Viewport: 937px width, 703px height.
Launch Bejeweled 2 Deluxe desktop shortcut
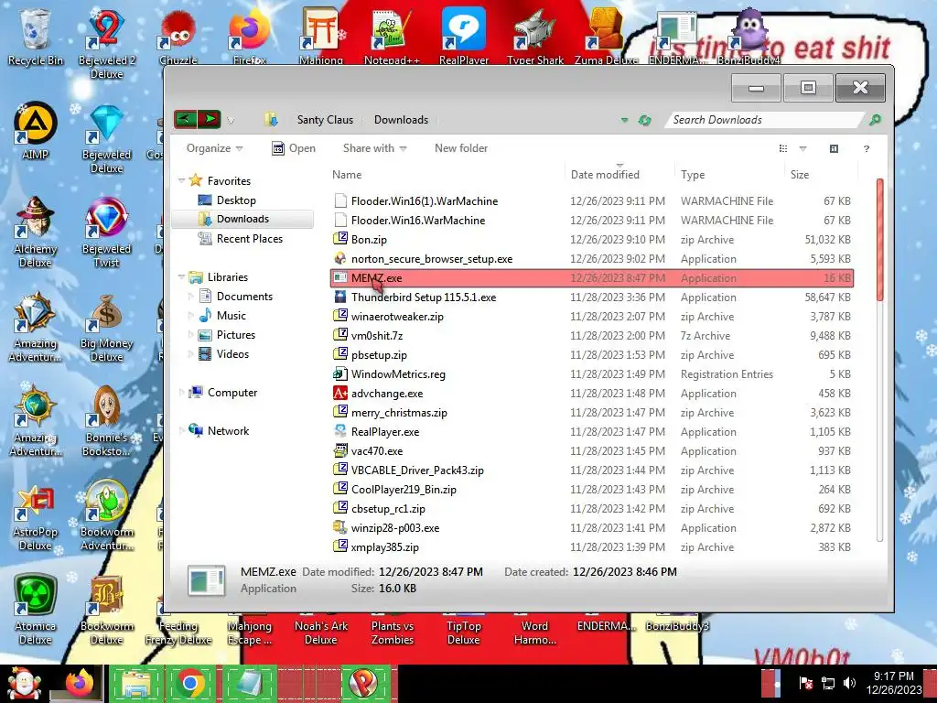pyautogui.click(x=106, y=44)
